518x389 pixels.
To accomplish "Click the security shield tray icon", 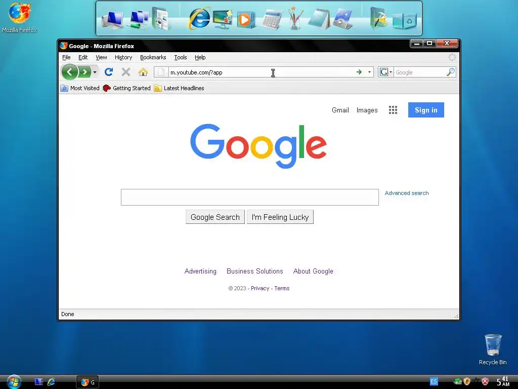I will tap(467, 381).
